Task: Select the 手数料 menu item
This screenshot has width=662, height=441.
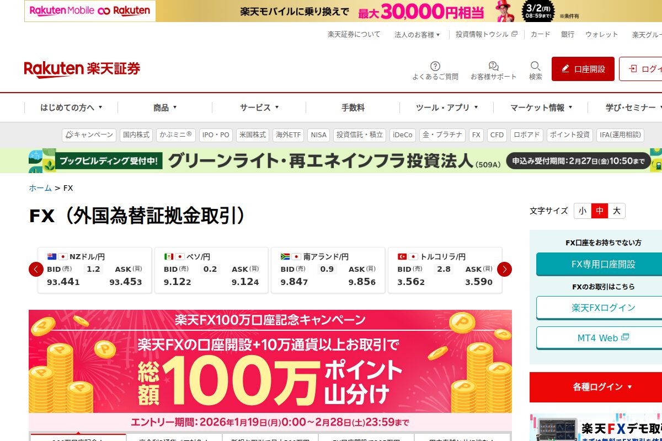Action: [353, 107]
